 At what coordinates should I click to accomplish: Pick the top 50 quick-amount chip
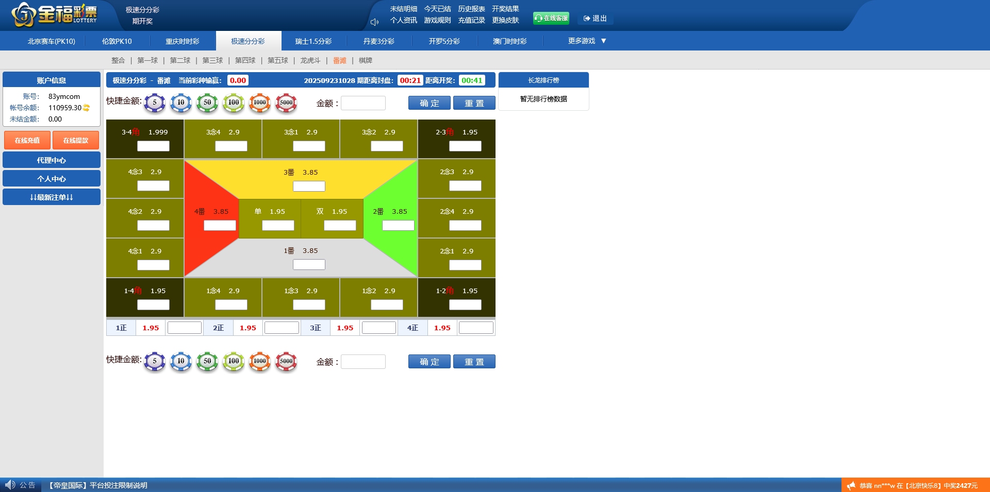[207, 103]
